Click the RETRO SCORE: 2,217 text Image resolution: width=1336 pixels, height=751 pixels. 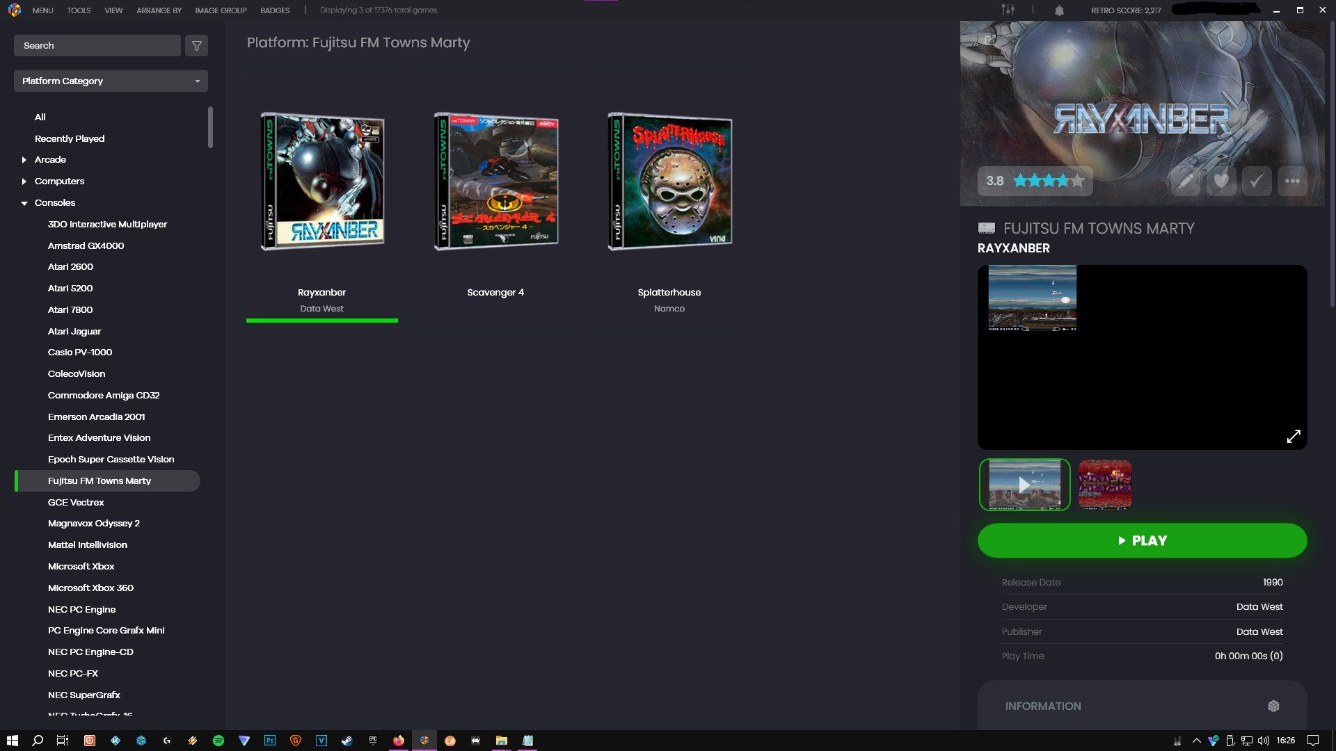(1126, 10)
